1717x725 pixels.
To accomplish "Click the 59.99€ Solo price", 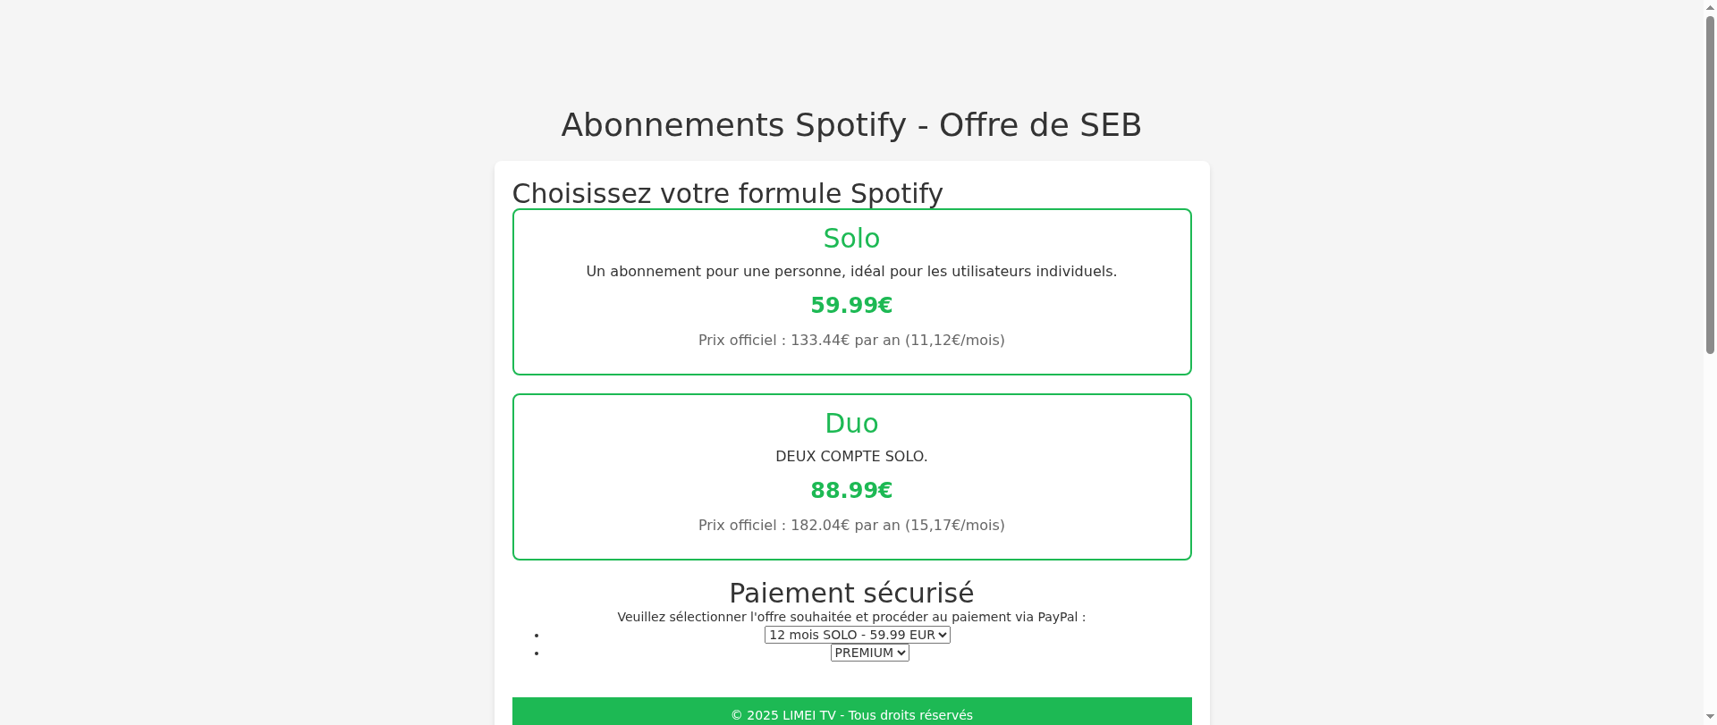I will tap(851, 306).
